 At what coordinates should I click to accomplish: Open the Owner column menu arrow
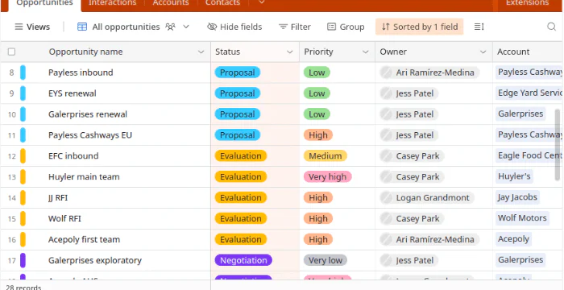click(483, 52)
